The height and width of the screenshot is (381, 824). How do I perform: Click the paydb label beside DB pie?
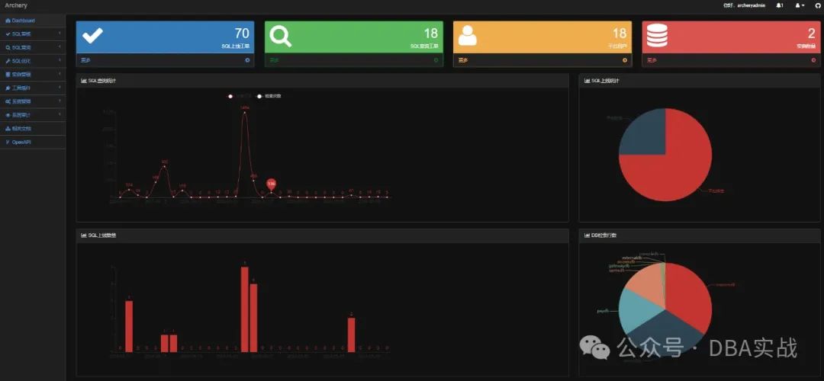tap(602, 311)
